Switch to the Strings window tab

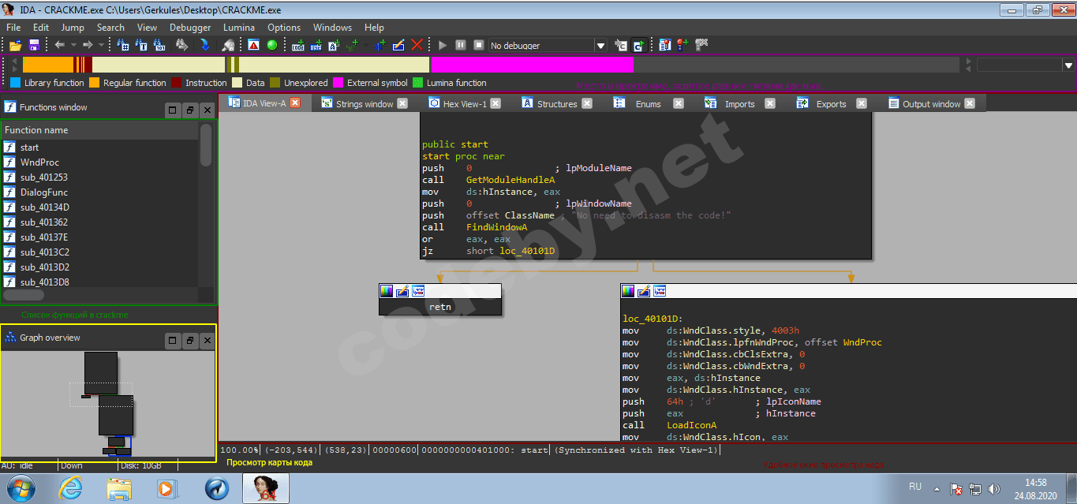tap(364, 104)
